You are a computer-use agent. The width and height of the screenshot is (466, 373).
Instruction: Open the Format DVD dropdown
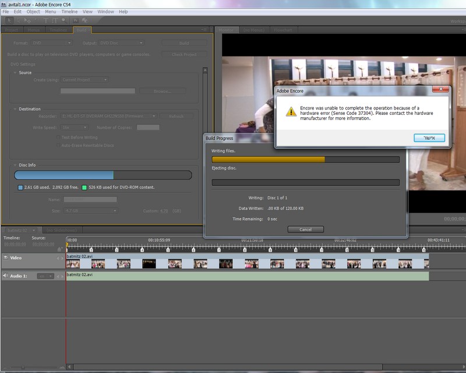[51, 43]
